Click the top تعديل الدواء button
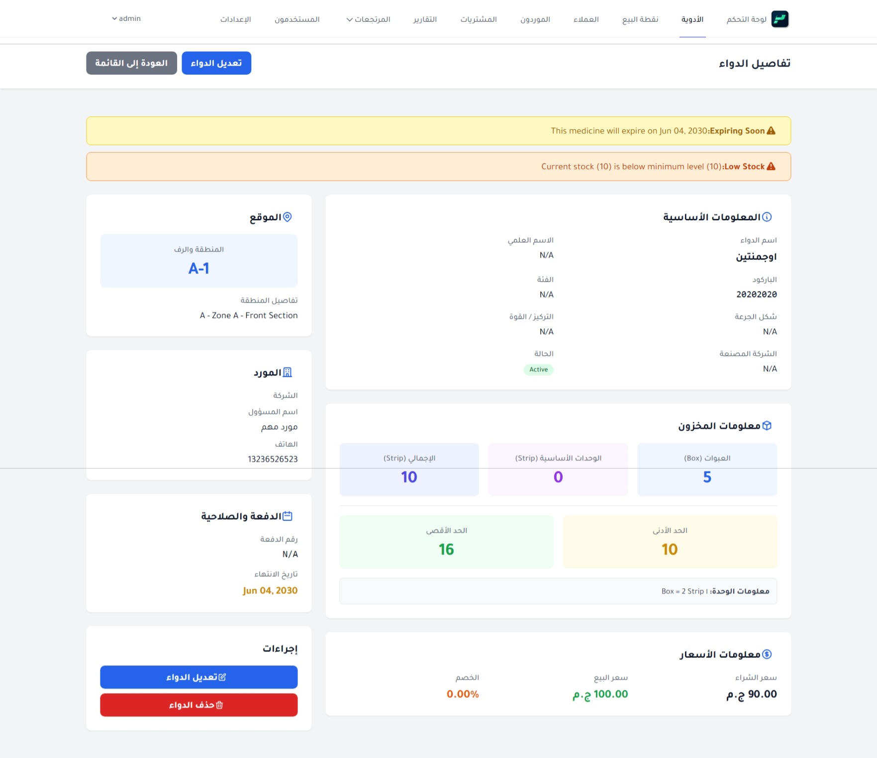The image size is (877, 758). click(216, 63)
